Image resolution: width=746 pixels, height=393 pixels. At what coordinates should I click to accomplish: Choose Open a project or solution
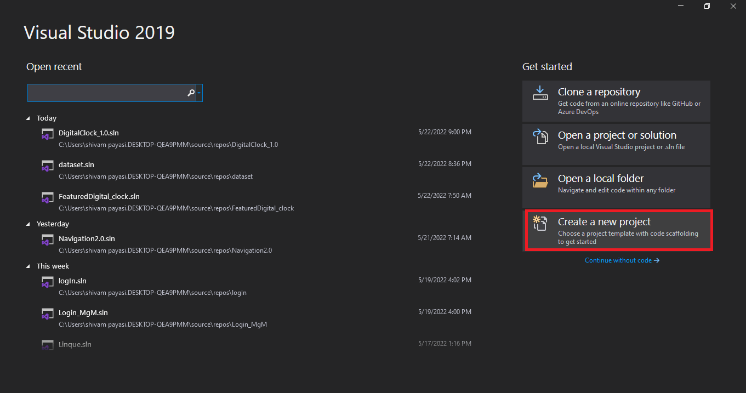pyautogui.click(x=616, y=144)
